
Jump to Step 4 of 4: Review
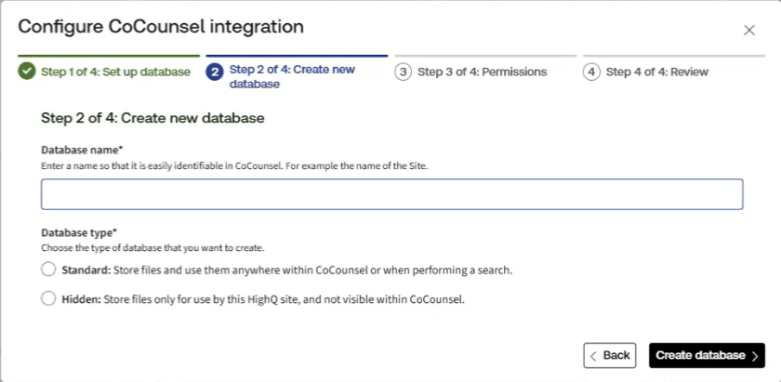pos(656,72)
